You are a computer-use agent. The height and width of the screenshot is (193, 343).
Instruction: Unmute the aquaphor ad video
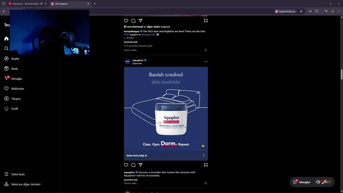point(203,146)
